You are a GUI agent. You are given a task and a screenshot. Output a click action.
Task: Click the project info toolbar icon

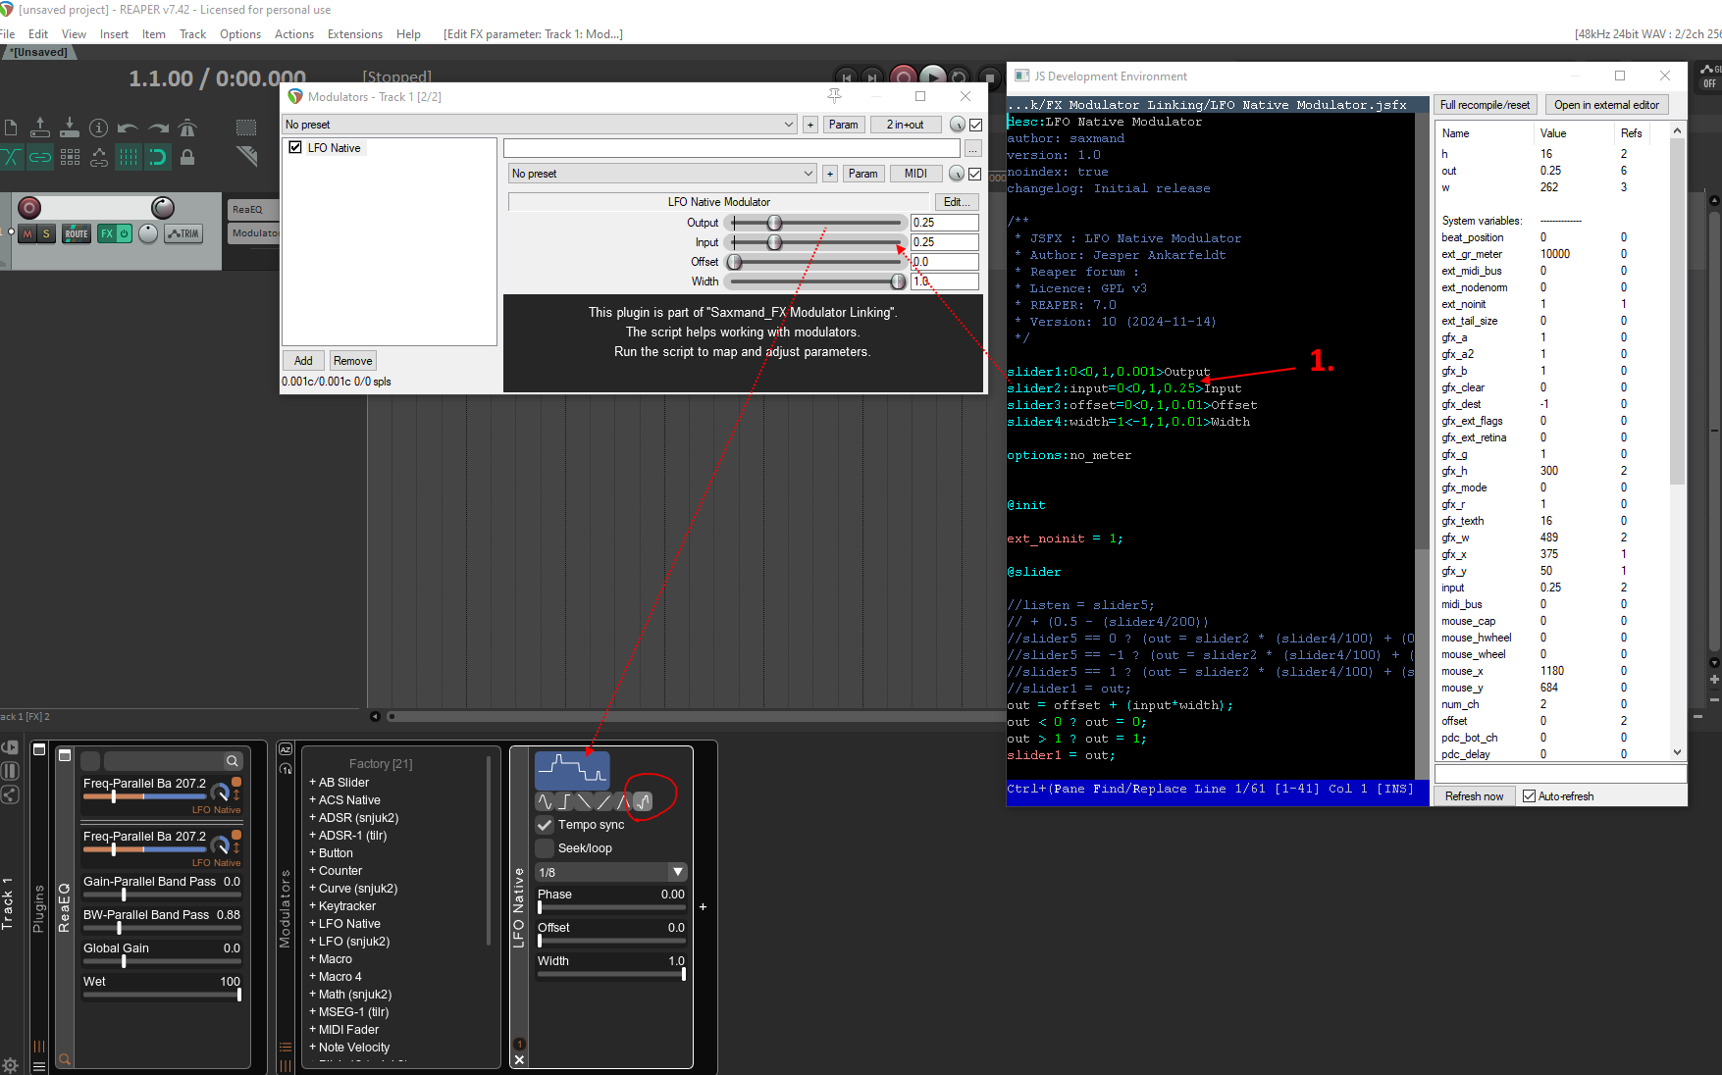coord(98,128)
